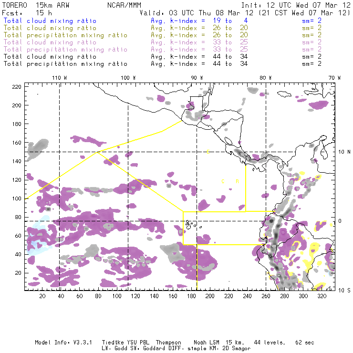The height and width of the screenshot is (353, 353).
Task: Click 'Model Info: V3.3.1' footer text
Action: pyautogui.click(x=63, y=343)
